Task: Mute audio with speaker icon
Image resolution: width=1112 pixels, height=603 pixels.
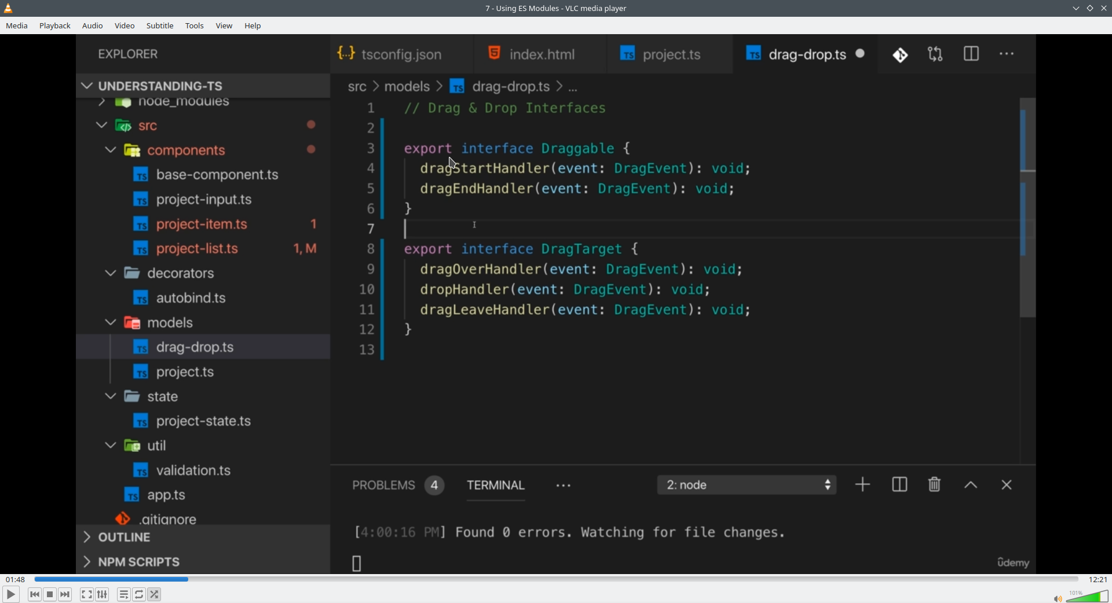Action: point(1058,598)
